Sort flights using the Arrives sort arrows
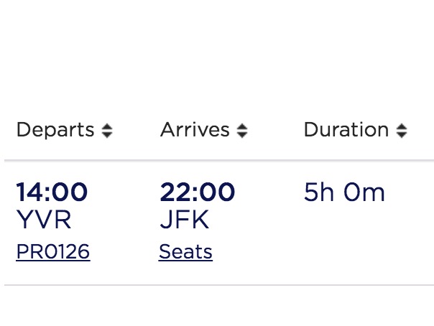Viewport: 434px width, 326px height. click(242, 131)
